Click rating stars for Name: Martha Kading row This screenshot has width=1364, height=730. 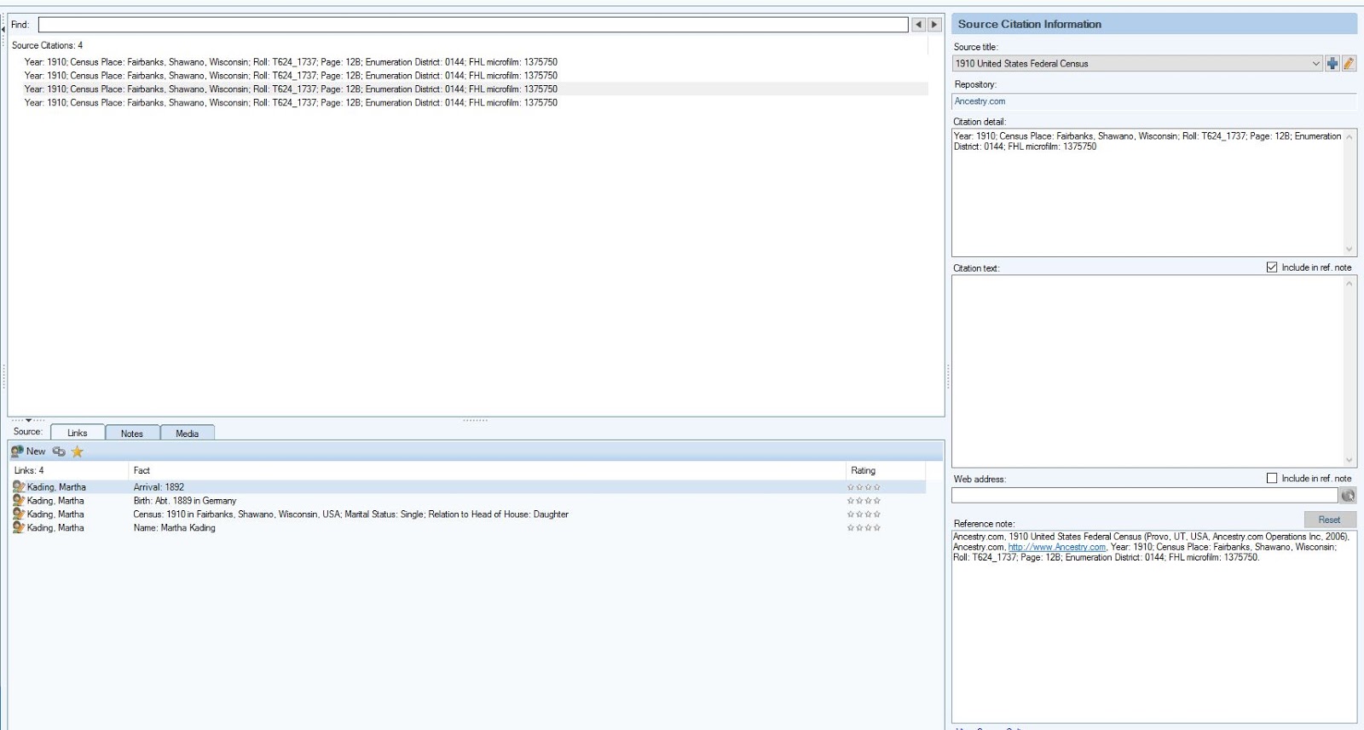(864, 528)
